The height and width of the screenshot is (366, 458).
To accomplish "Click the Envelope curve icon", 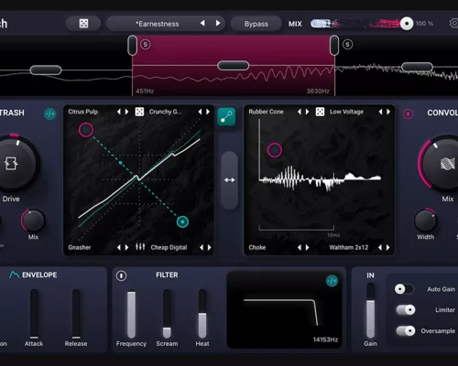I will 14,274.
